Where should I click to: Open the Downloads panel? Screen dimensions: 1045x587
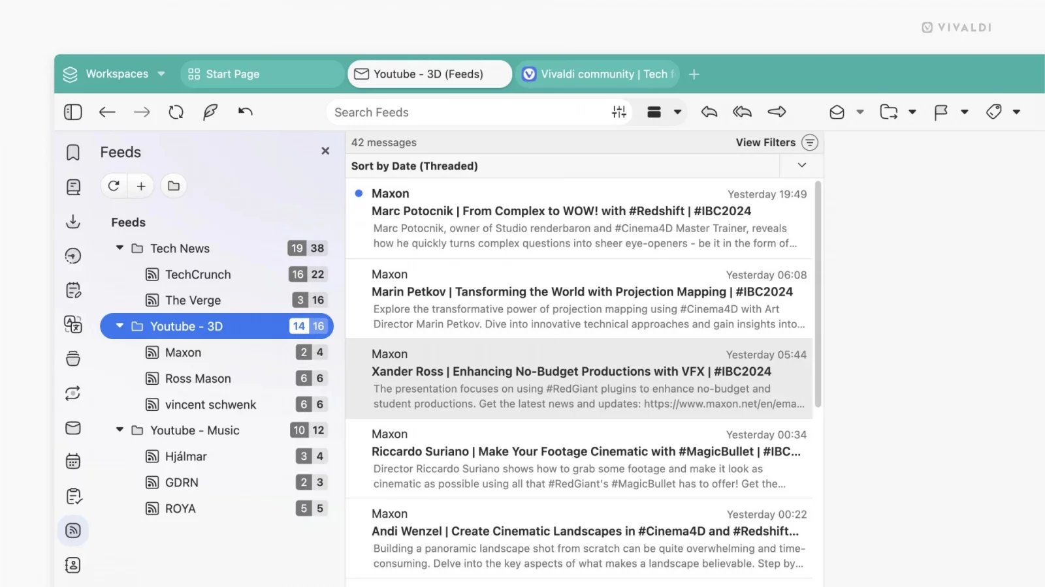pos(72,222)
